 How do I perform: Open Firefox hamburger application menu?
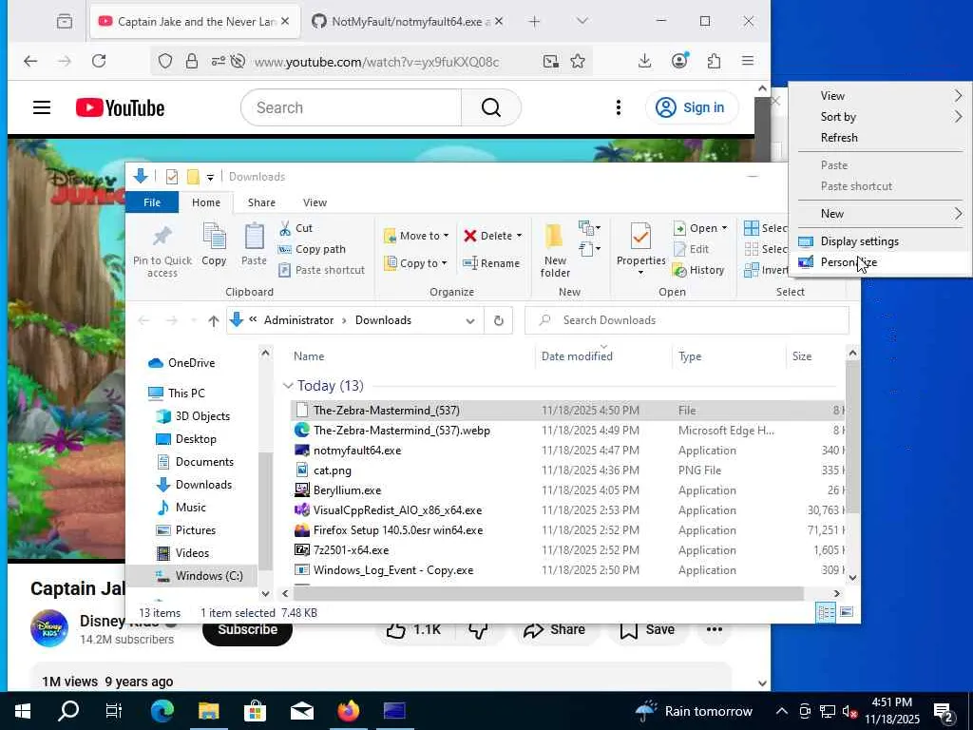[748, 61]
